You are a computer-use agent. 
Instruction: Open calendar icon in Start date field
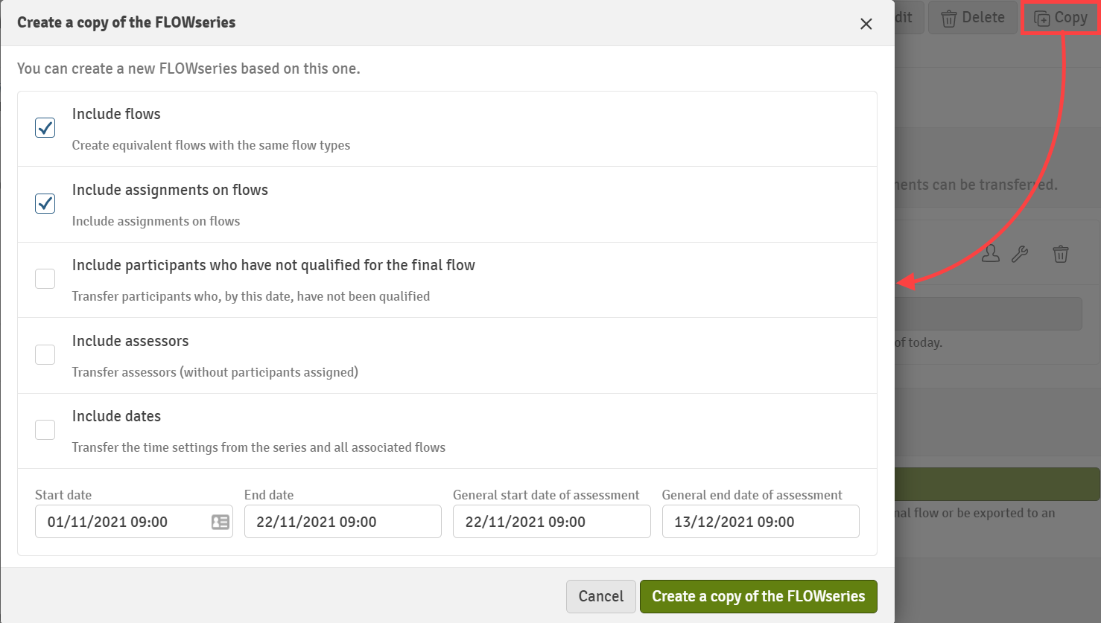coord(220,522)
